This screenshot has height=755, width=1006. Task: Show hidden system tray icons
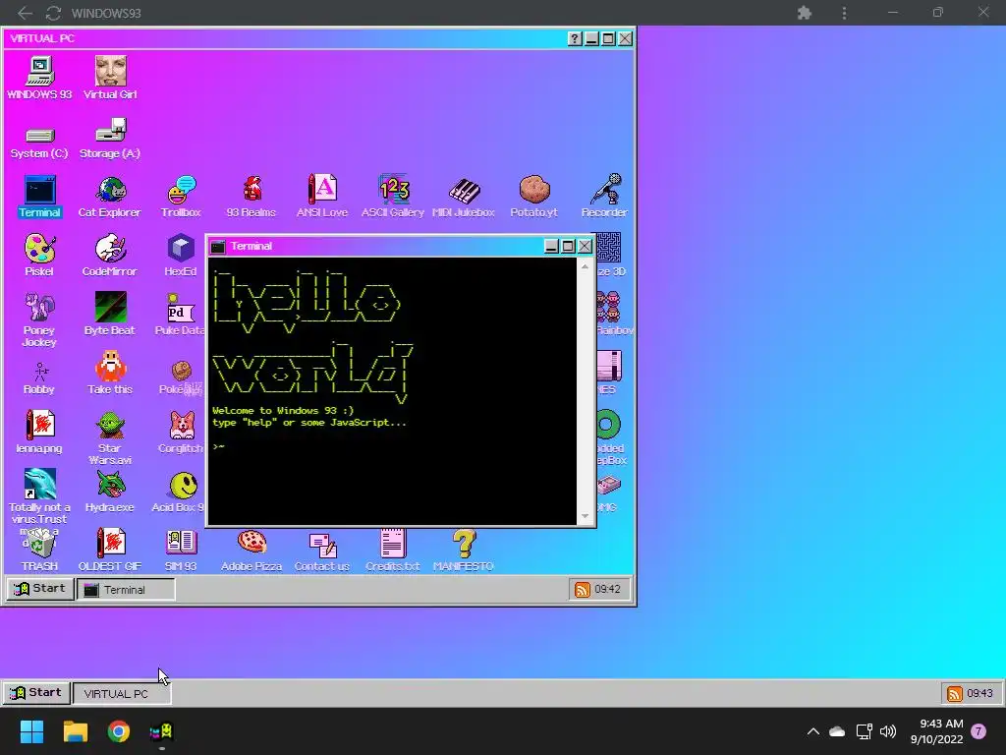(812, 731)
